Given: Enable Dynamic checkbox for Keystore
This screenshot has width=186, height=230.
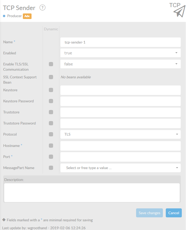Looking at the screenshot, I should (x=51, y=90).
